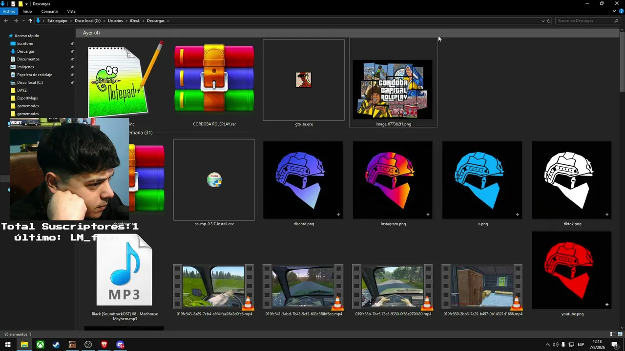Click Usuarios breadcrumb in address bar
Image resolution: width=625 pixels, height=351 pixels.
115,21
